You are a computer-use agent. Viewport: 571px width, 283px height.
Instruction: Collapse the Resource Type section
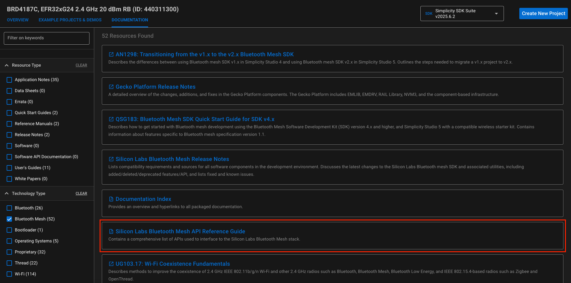click(7, 65)
